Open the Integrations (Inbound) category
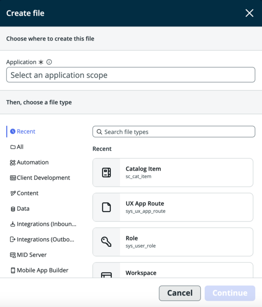Viewport: 262px width, 307px height. (x=43, y=224)
